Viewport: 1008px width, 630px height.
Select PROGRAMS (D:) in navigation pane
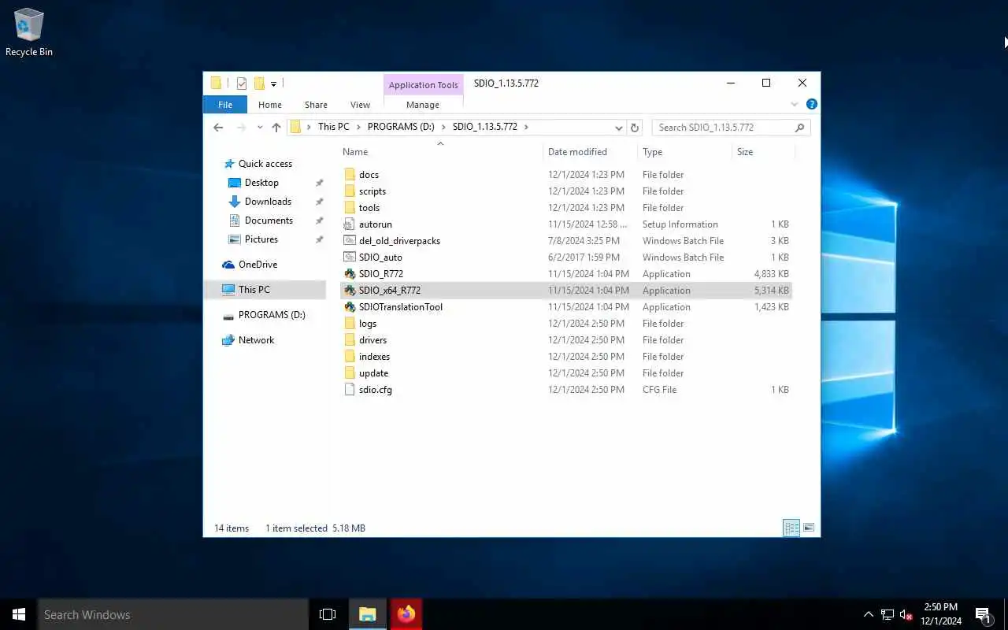[x=272, y=315]
